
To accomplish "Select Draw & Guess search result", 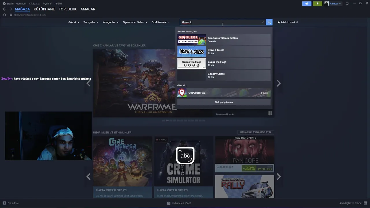I will point(224,51).
